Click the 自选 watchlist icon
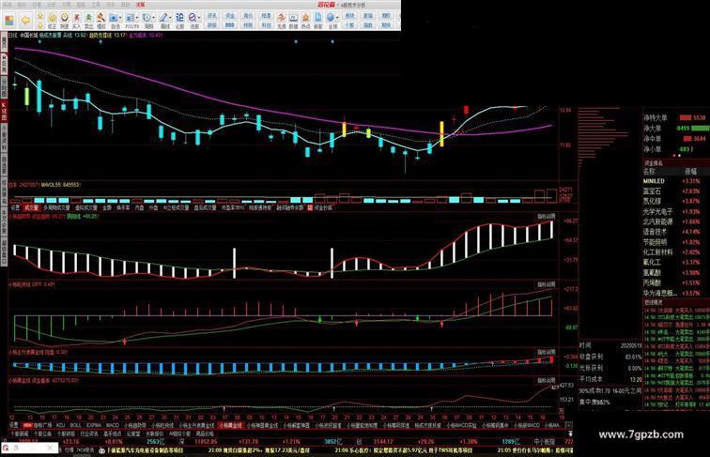 115,20
